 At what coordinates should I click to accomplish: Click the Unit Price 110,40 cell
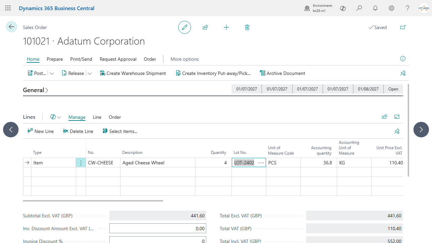(387, 163)
